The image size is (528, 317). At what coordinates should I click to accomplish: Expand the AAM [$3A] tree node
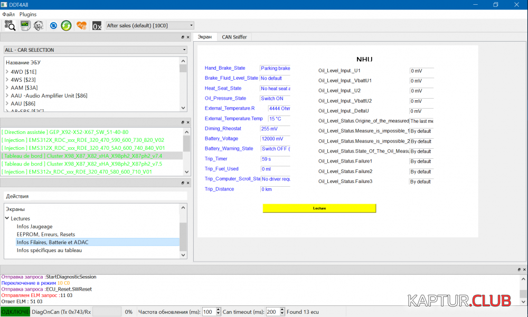click(7, 88)
